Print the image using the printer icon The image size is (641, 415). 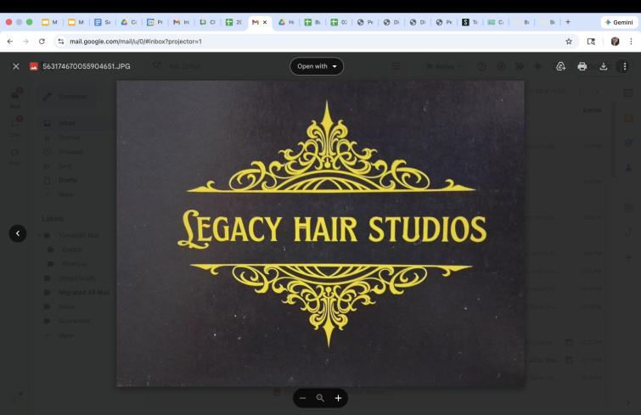click(582, 66)
